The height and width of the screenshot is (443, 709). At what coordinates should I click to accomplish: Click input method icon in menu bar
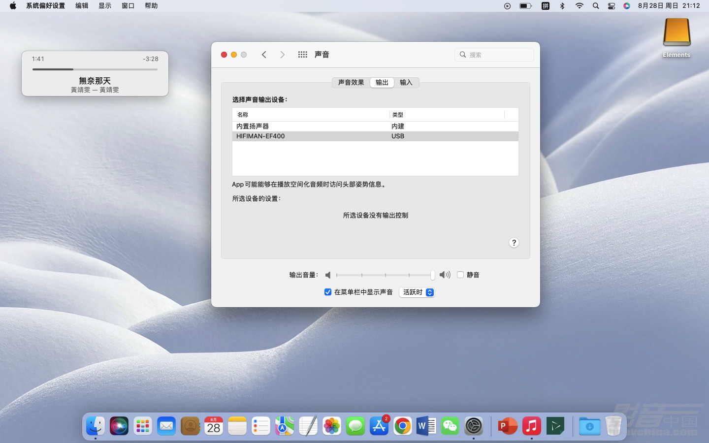coord(546,6)
